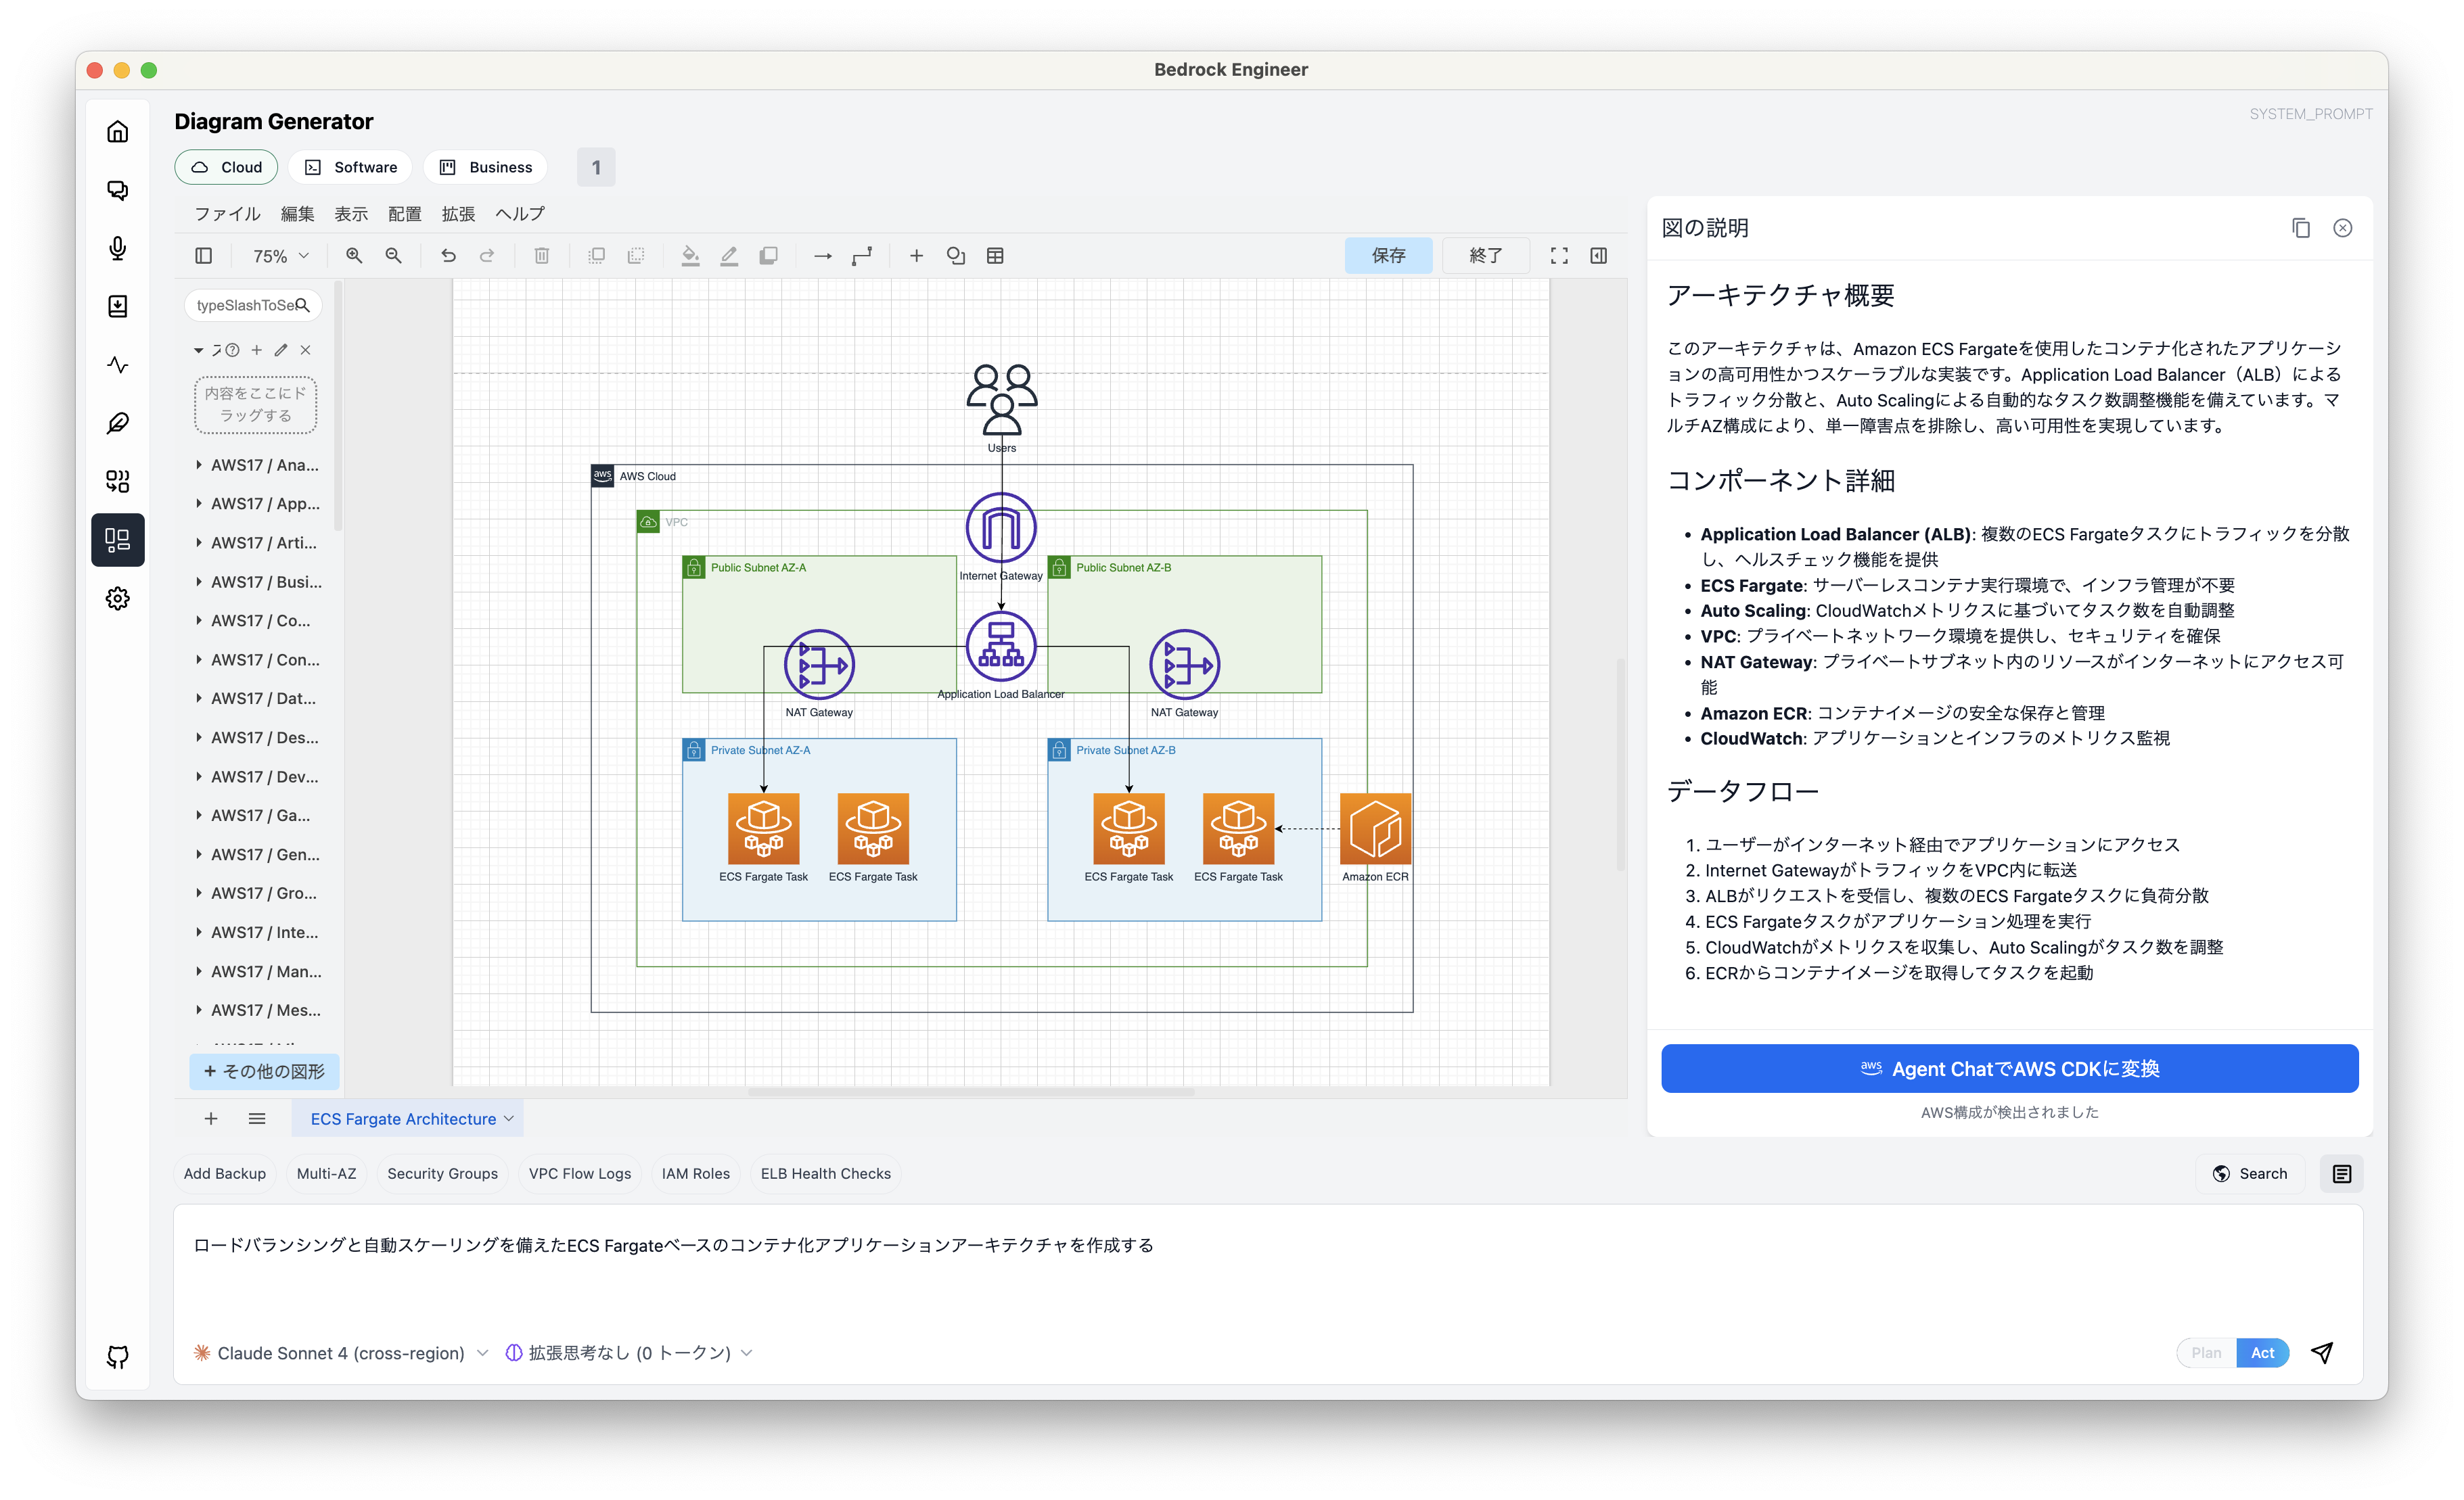Click the Agent ChatでAWS CDKに変換 button

[2009, 1069]
